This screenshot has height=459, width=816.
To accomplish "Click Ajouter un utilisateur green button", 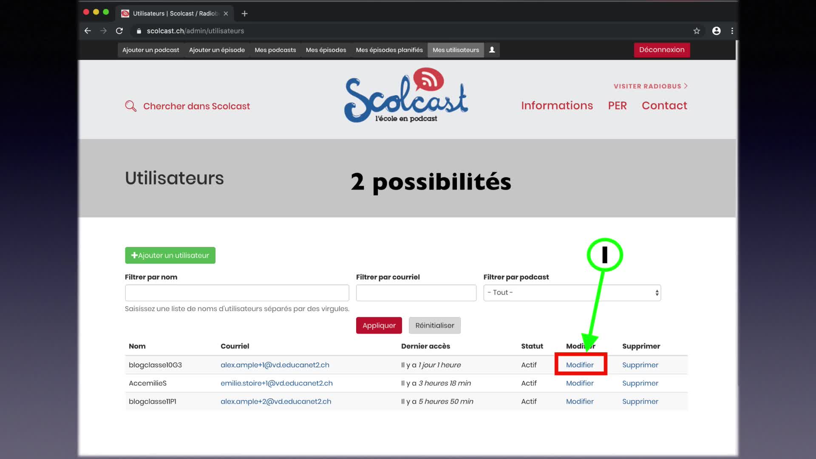I will pyautogui.click(x=170, y=255).
